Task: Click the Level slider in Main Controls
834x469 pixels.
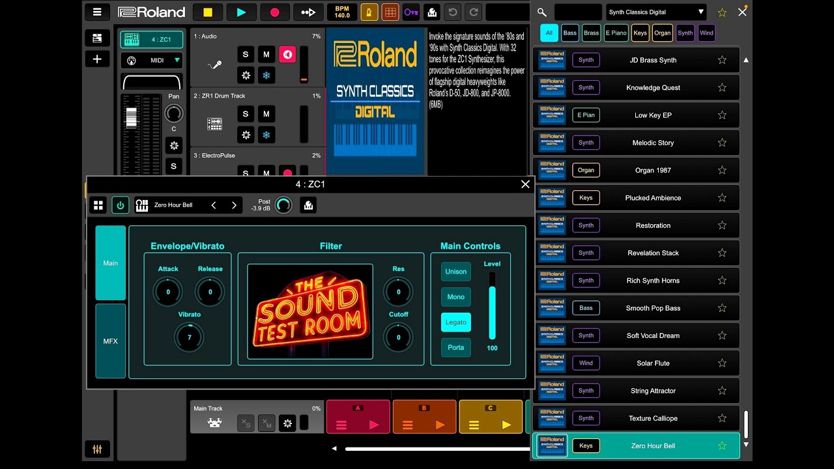Action: click(492, 306)
